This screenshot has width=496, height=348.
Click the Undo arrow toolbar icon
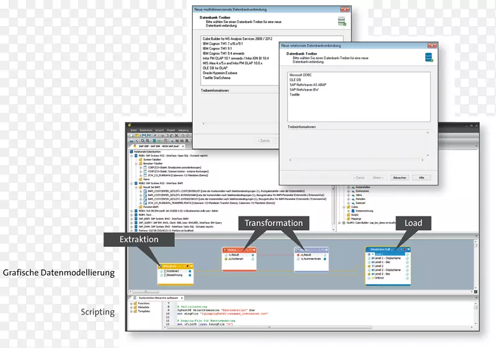(183, 135)
